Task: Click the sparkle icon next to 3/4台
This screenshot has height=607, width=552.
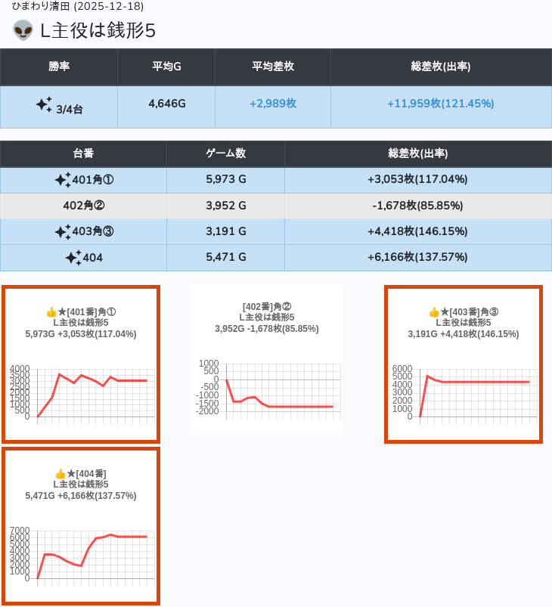Action: coord(44,104)
